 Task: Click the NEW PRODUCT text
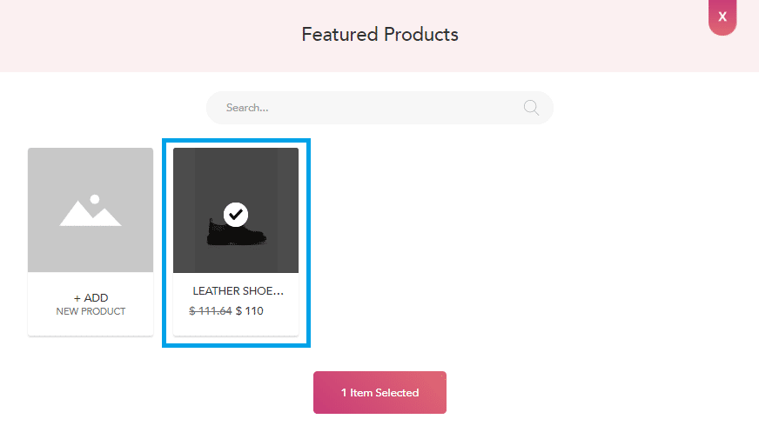(x=91, y=311)
